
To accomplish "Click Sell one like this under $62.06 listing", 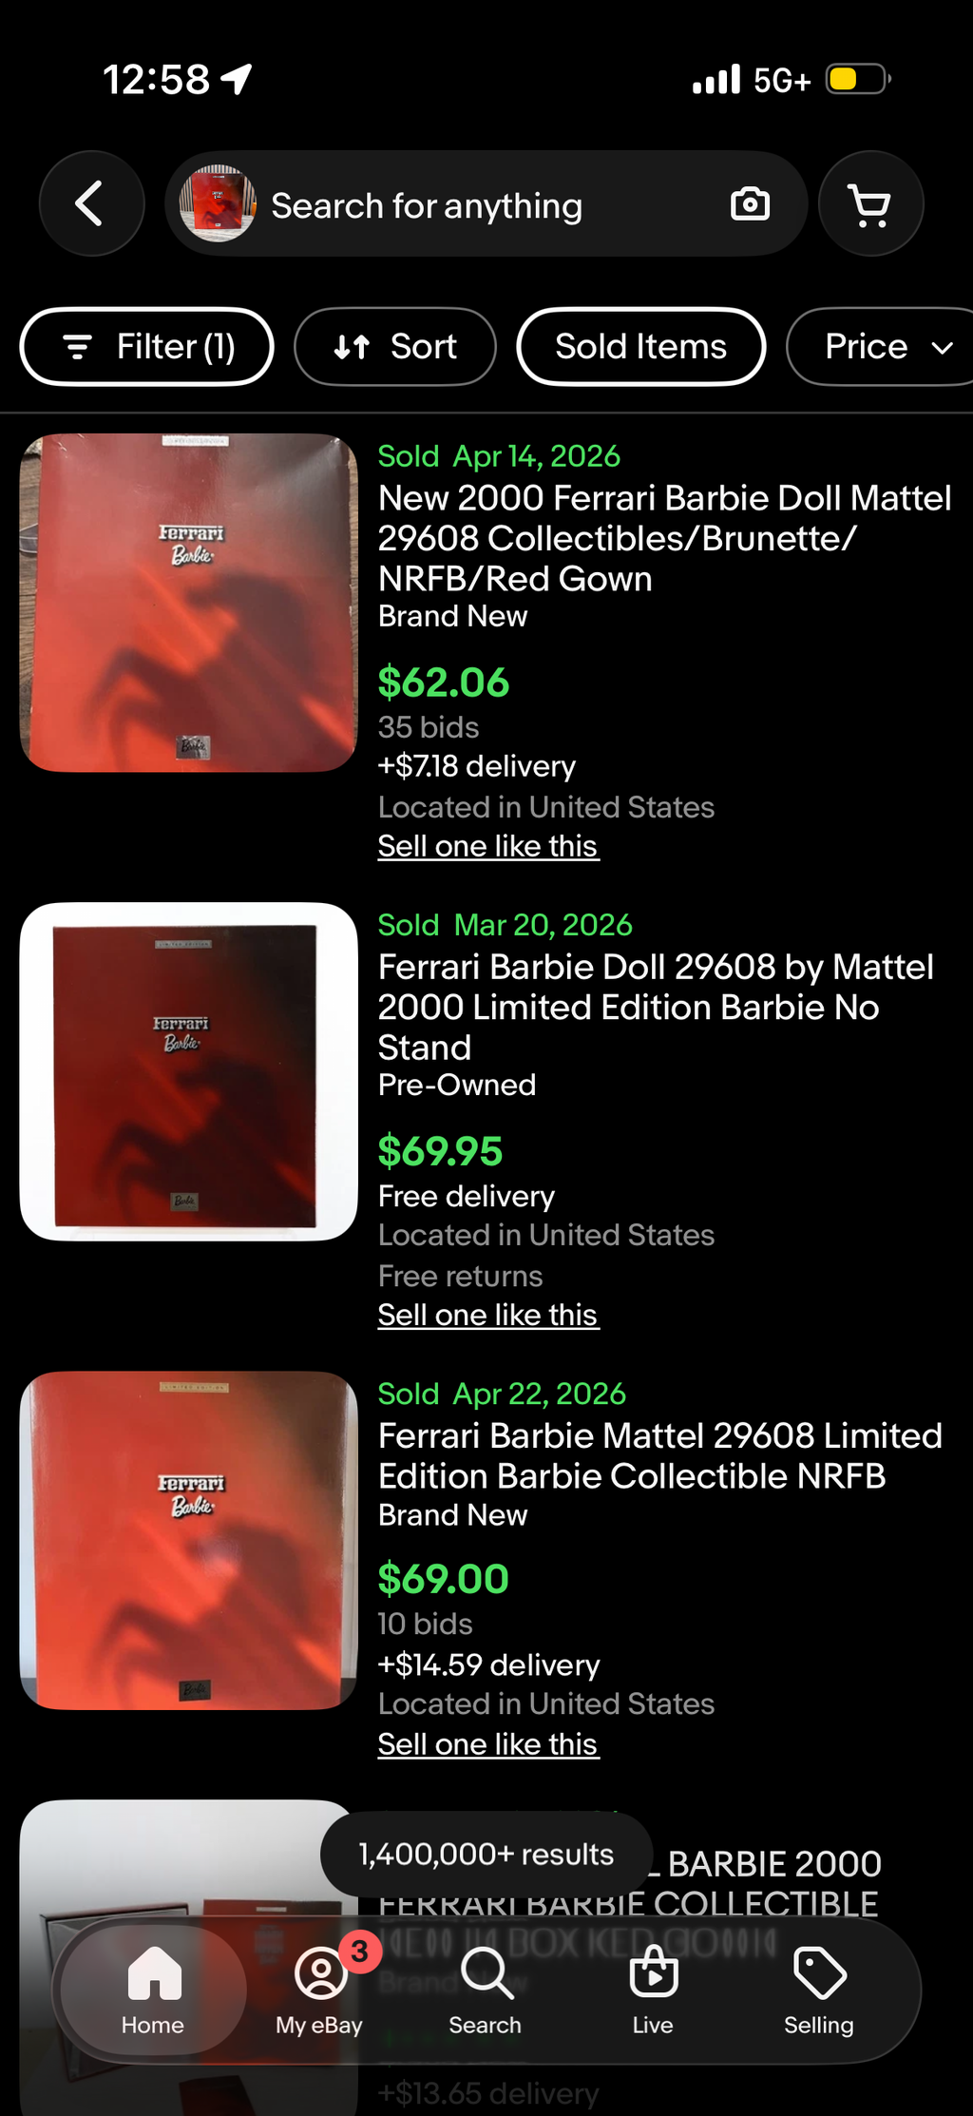I will 488,846.
